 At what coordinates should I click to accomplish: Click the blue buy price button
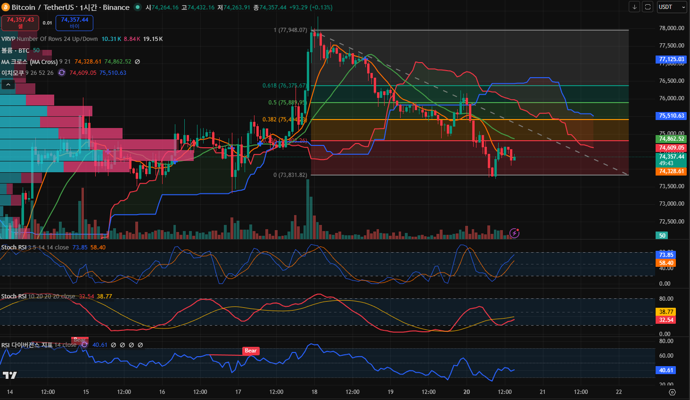click(x=74, y=23)
